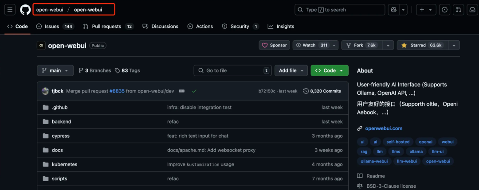Click commit hash b72150c
The height and width of the screenshot is (190, 479).
(267, 91)
